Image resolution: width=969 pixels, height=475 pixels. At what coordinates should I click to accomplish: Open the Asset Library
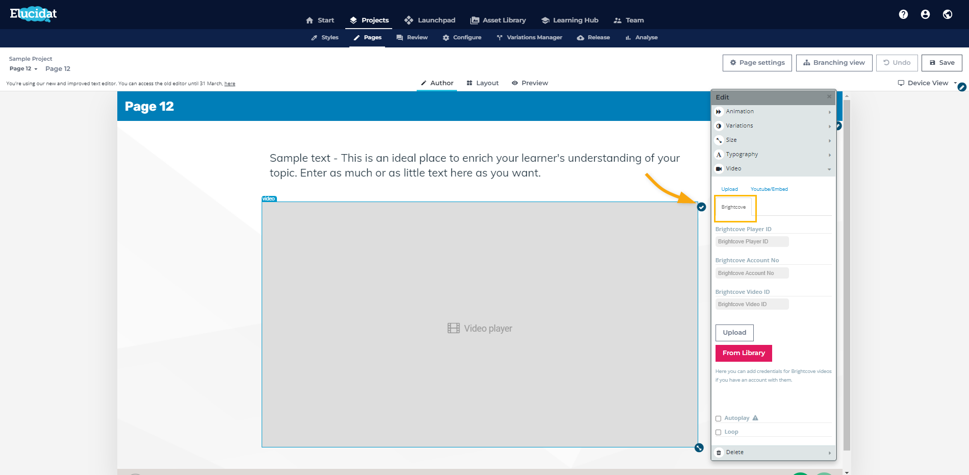[498, 20]
